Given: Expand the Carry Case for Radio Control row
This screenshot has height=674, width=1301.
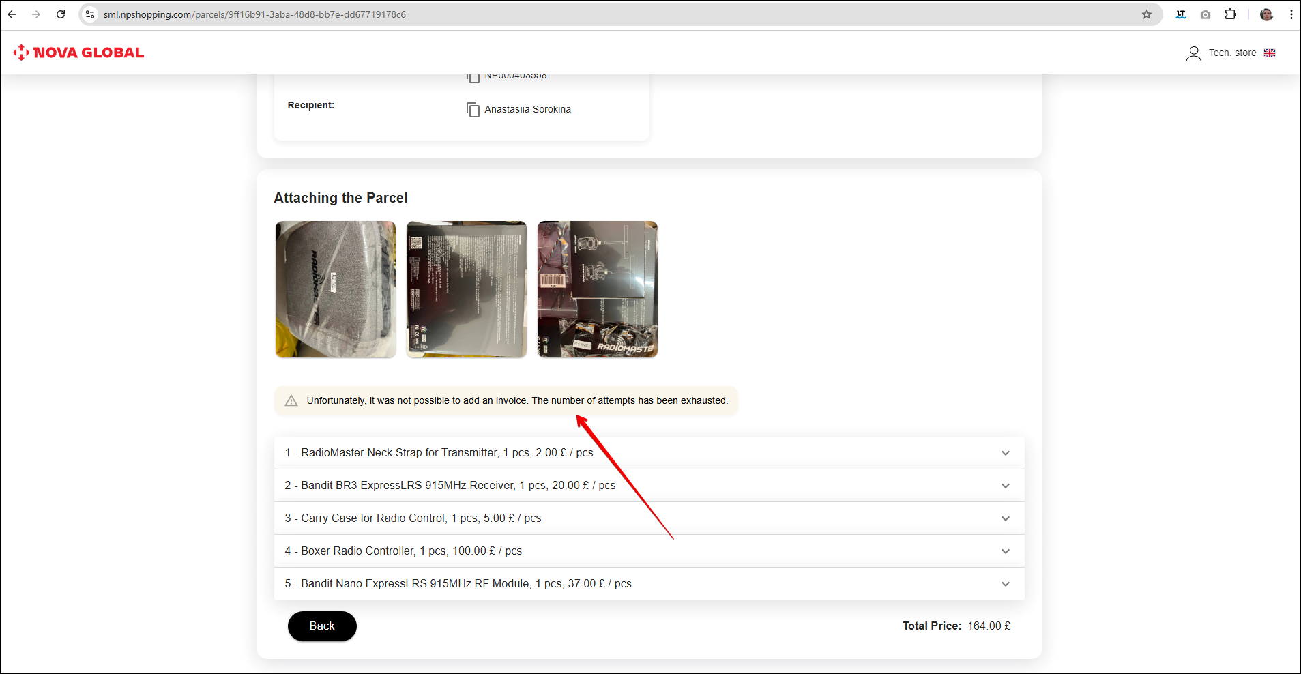Looking at the screenshot, I should pos(1005,518).
